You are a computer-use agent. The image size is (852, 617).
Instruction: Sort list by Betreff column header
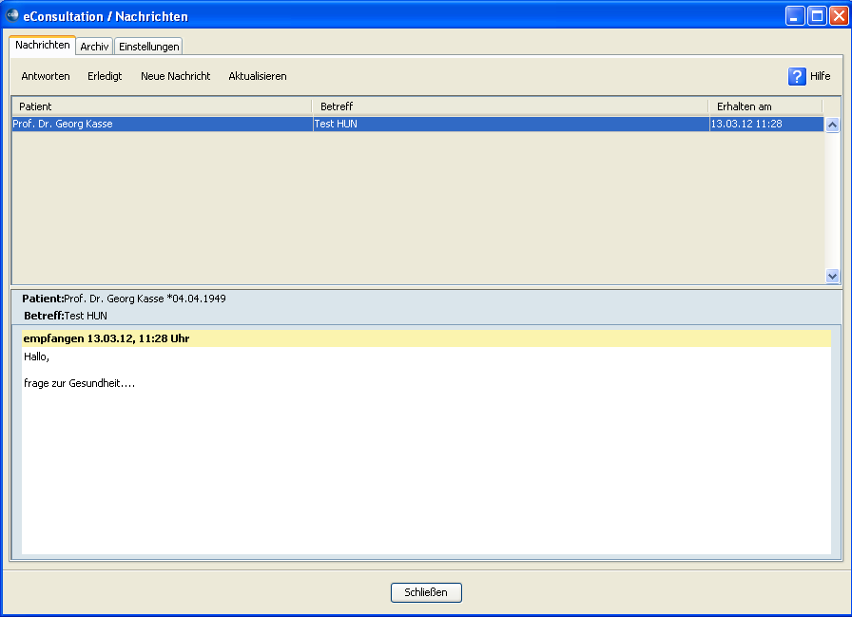point(510,106)
